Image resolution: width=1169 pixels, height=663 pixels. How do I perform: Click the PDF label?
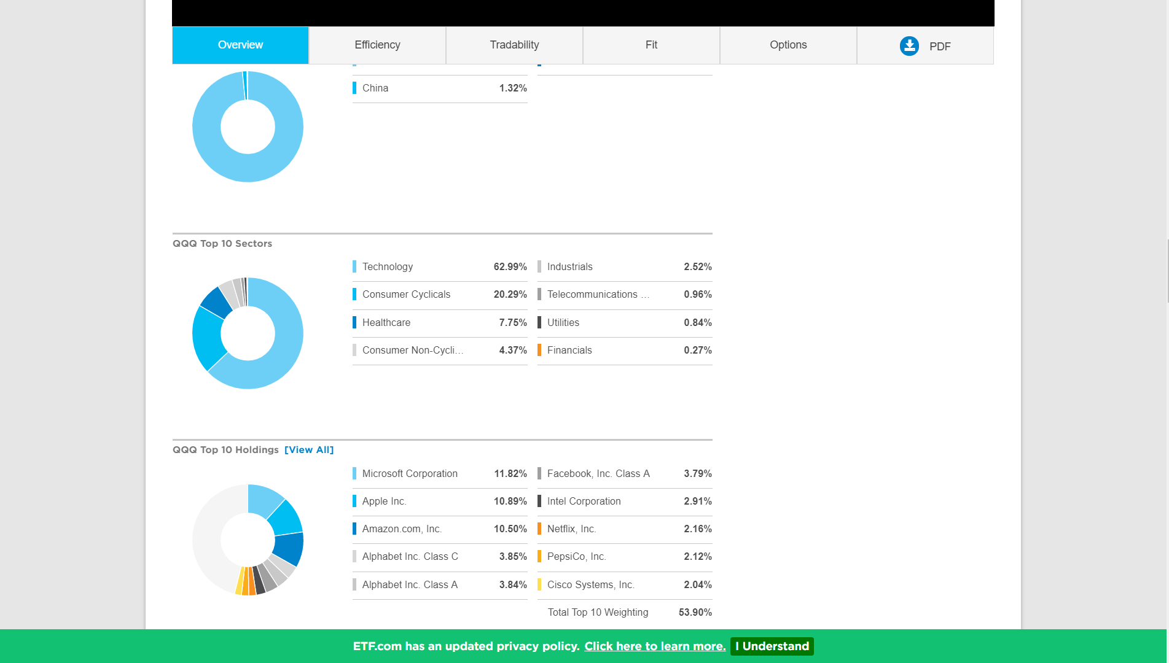coord(940,47)
